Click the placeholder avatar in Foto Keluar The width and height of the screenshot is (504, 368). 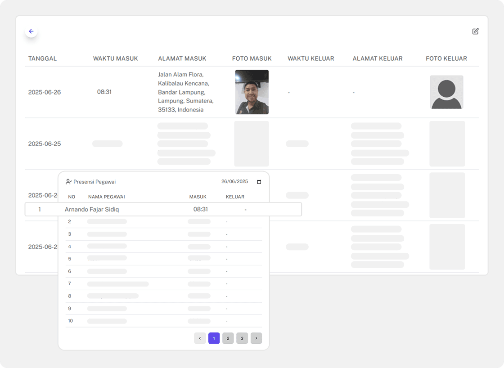coord(446,92)
